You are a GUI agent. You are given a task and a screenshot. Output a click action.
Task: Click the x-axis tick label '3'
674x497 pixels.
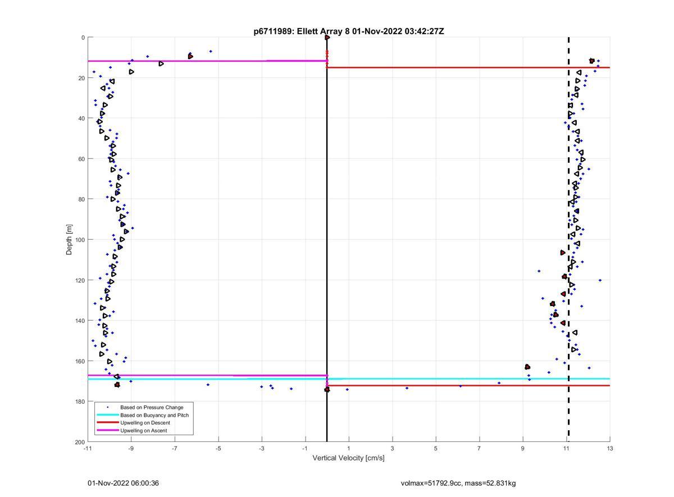point(392,449)
